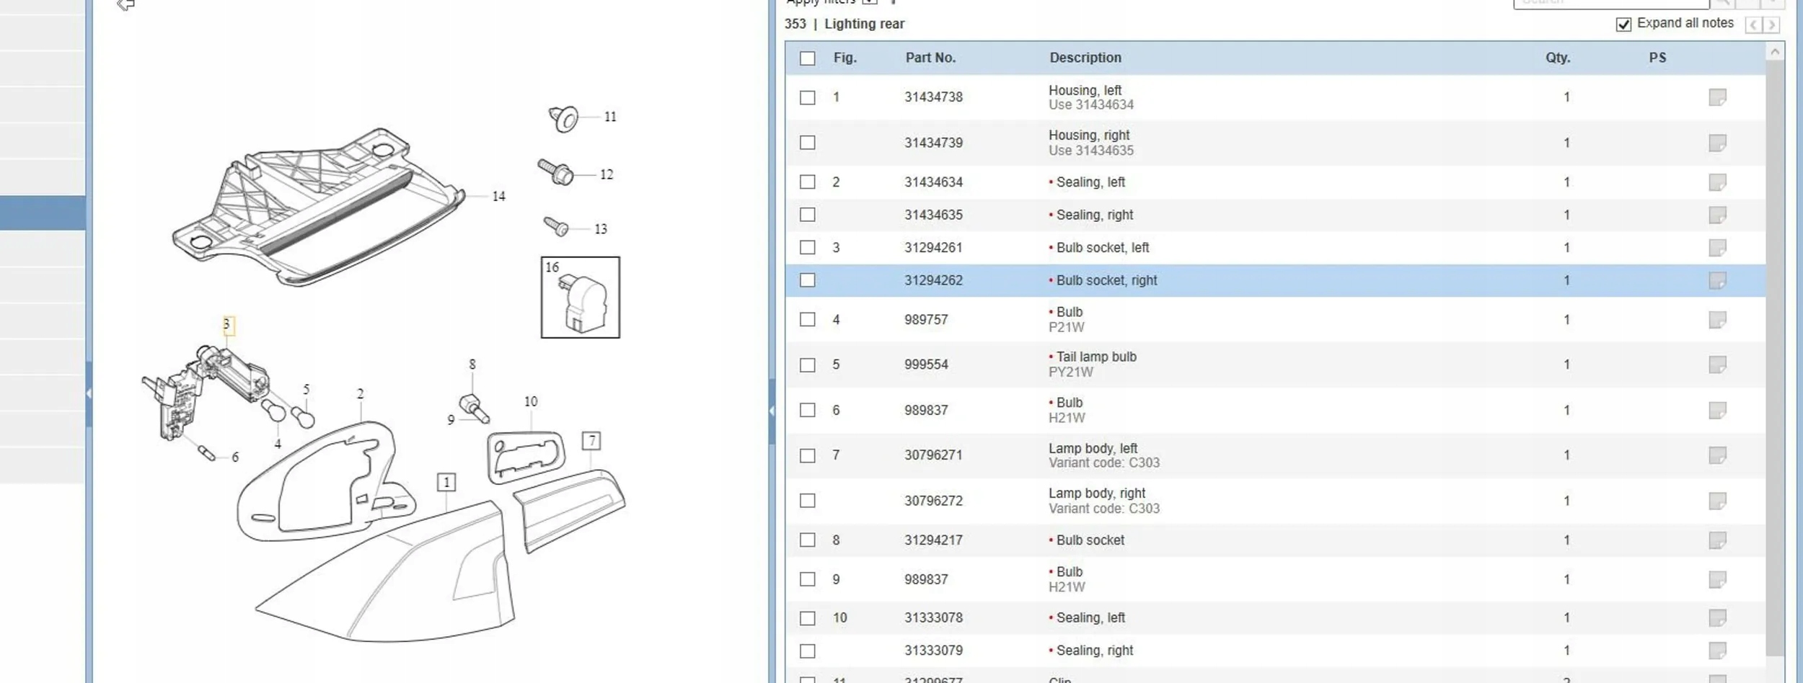Select the "Bulb socket, right" row description
Screen dimensions: 1803x683
1106,280
